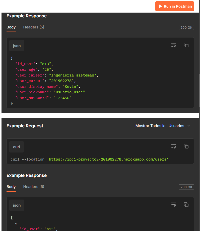Screen dimensions: 200x231
Task: Click the curl language label
Action: point(17,147)
